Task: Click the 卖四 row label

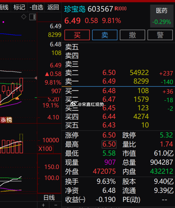Action: (x=72, y=56)
